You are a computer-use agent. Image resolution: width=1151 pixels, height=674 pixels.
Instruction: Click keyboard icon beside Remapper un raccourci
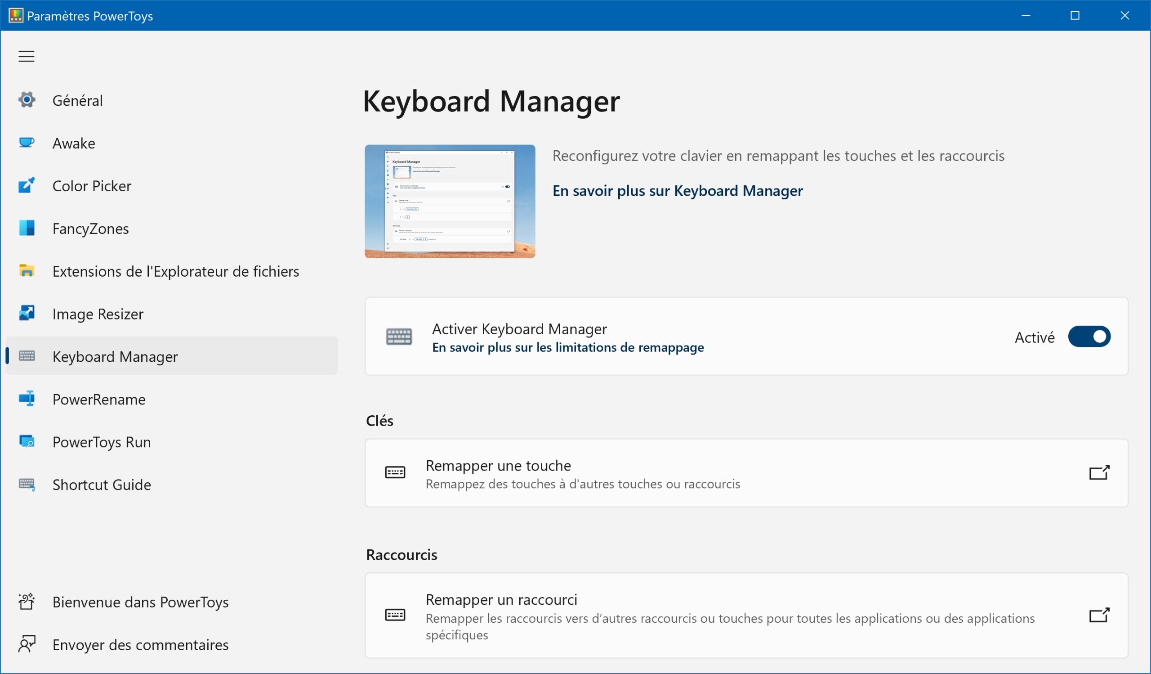click(395, 615)
